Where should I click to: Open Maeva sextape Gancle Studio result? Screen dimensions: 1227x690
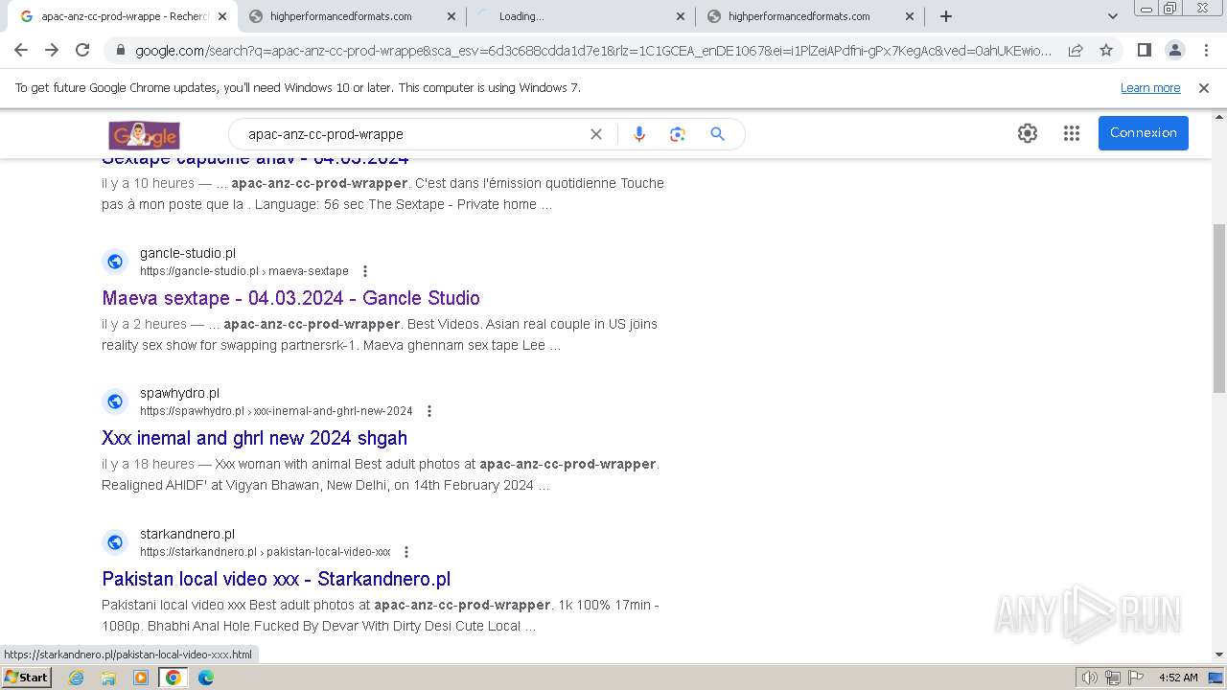[x=290, y=298]
